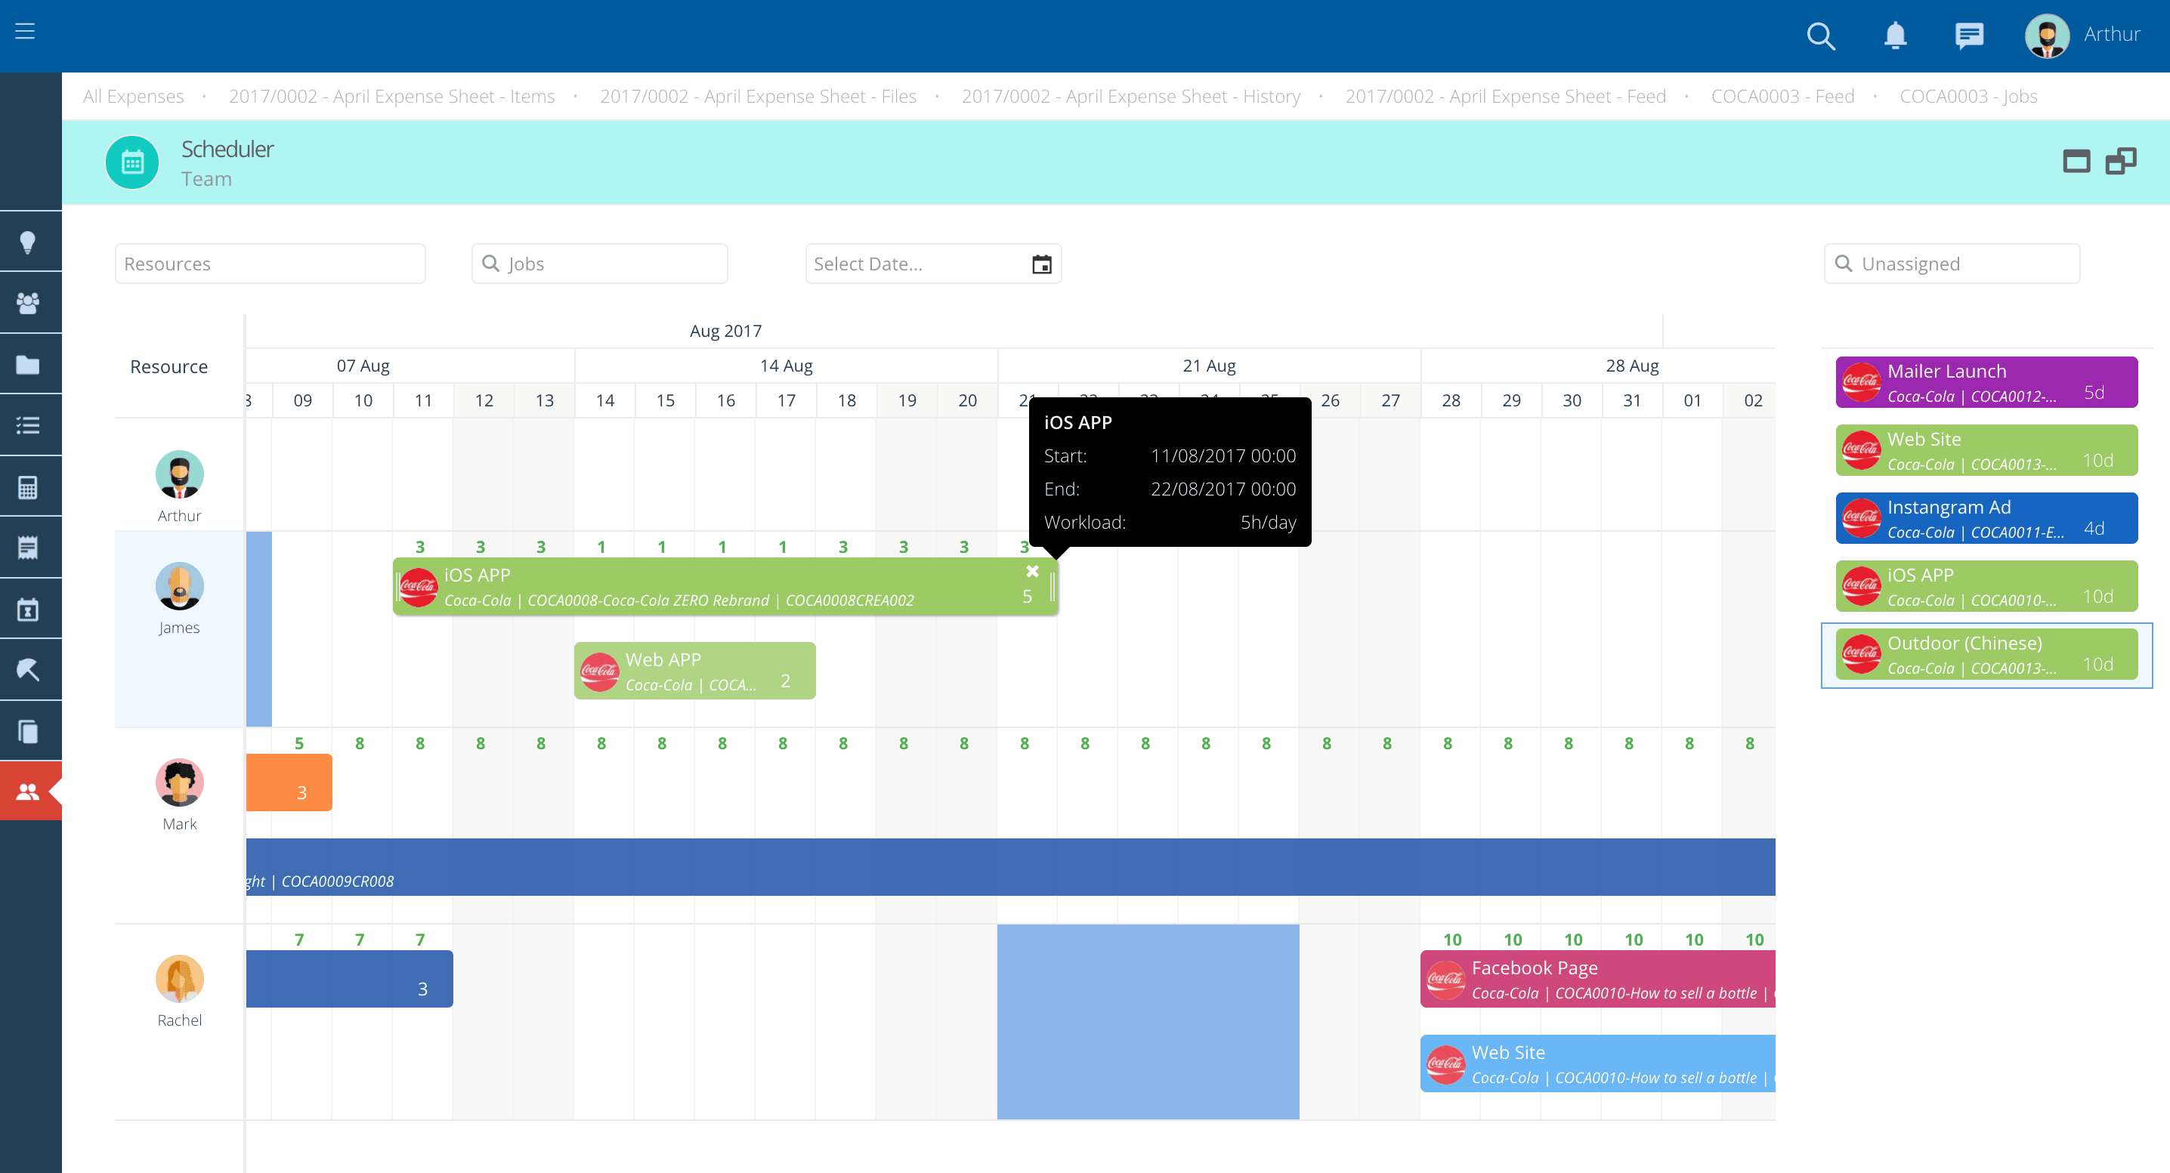Switch to April Expense Sheet - Items tab
This screenshot has height=1173, width=2170.
(x=391, y=96)
